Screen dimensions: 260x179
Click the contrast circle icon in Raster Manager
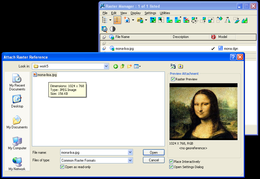113,29
